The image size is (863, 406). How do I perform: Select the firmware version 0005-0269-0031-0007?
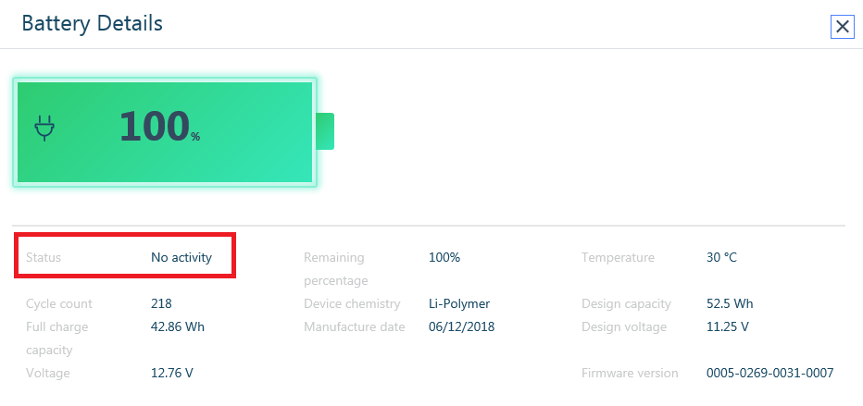[770, 373]
